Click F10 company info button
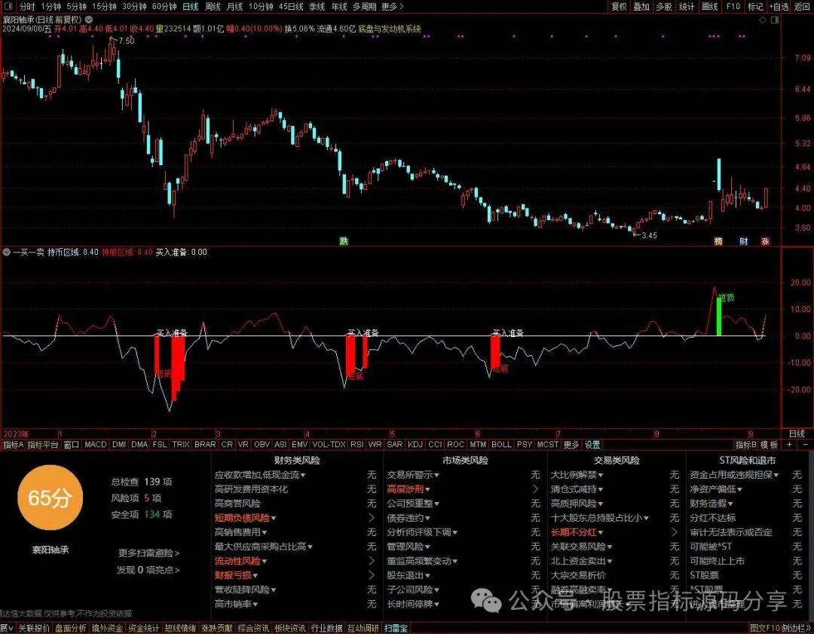The image size is (814, 634). point(733,6)
